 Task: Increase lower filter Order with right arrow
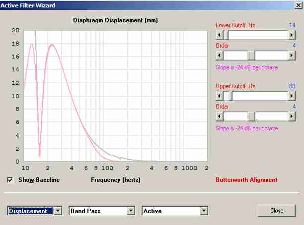coord(292,56)
